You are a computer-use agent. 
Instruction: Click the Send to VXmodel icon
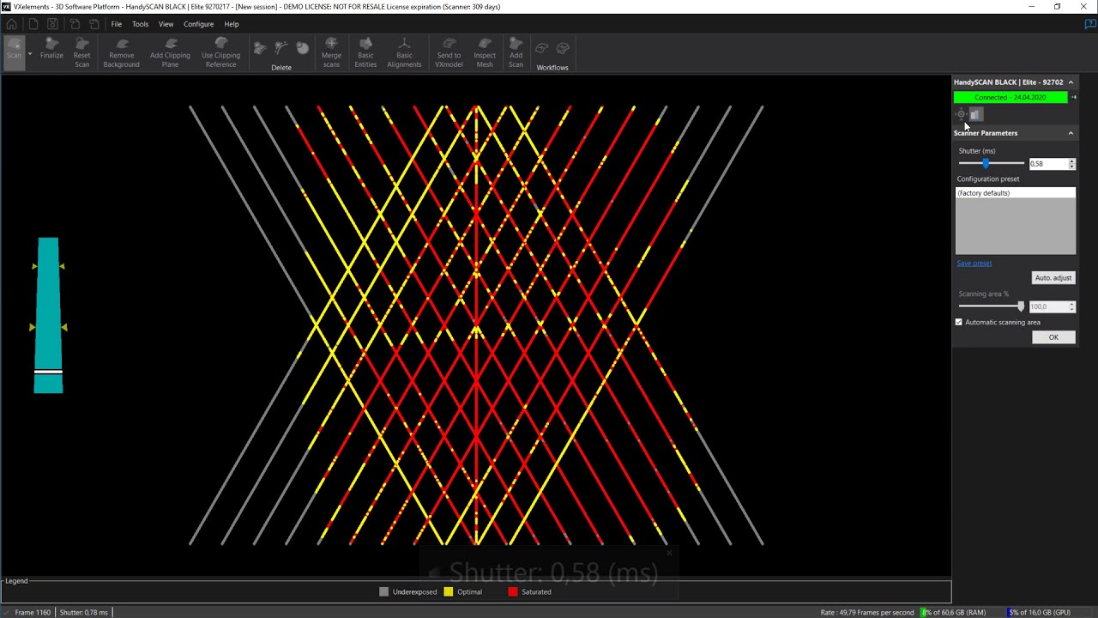(x=449, y=51)
